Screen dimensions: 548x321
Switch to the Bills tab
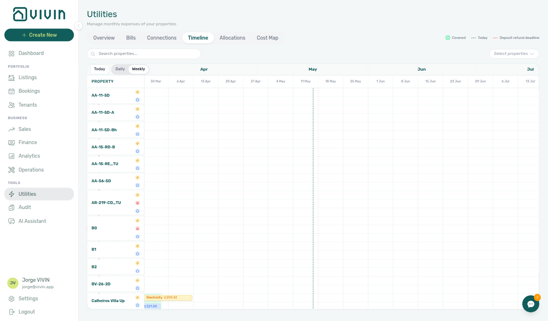131,38
